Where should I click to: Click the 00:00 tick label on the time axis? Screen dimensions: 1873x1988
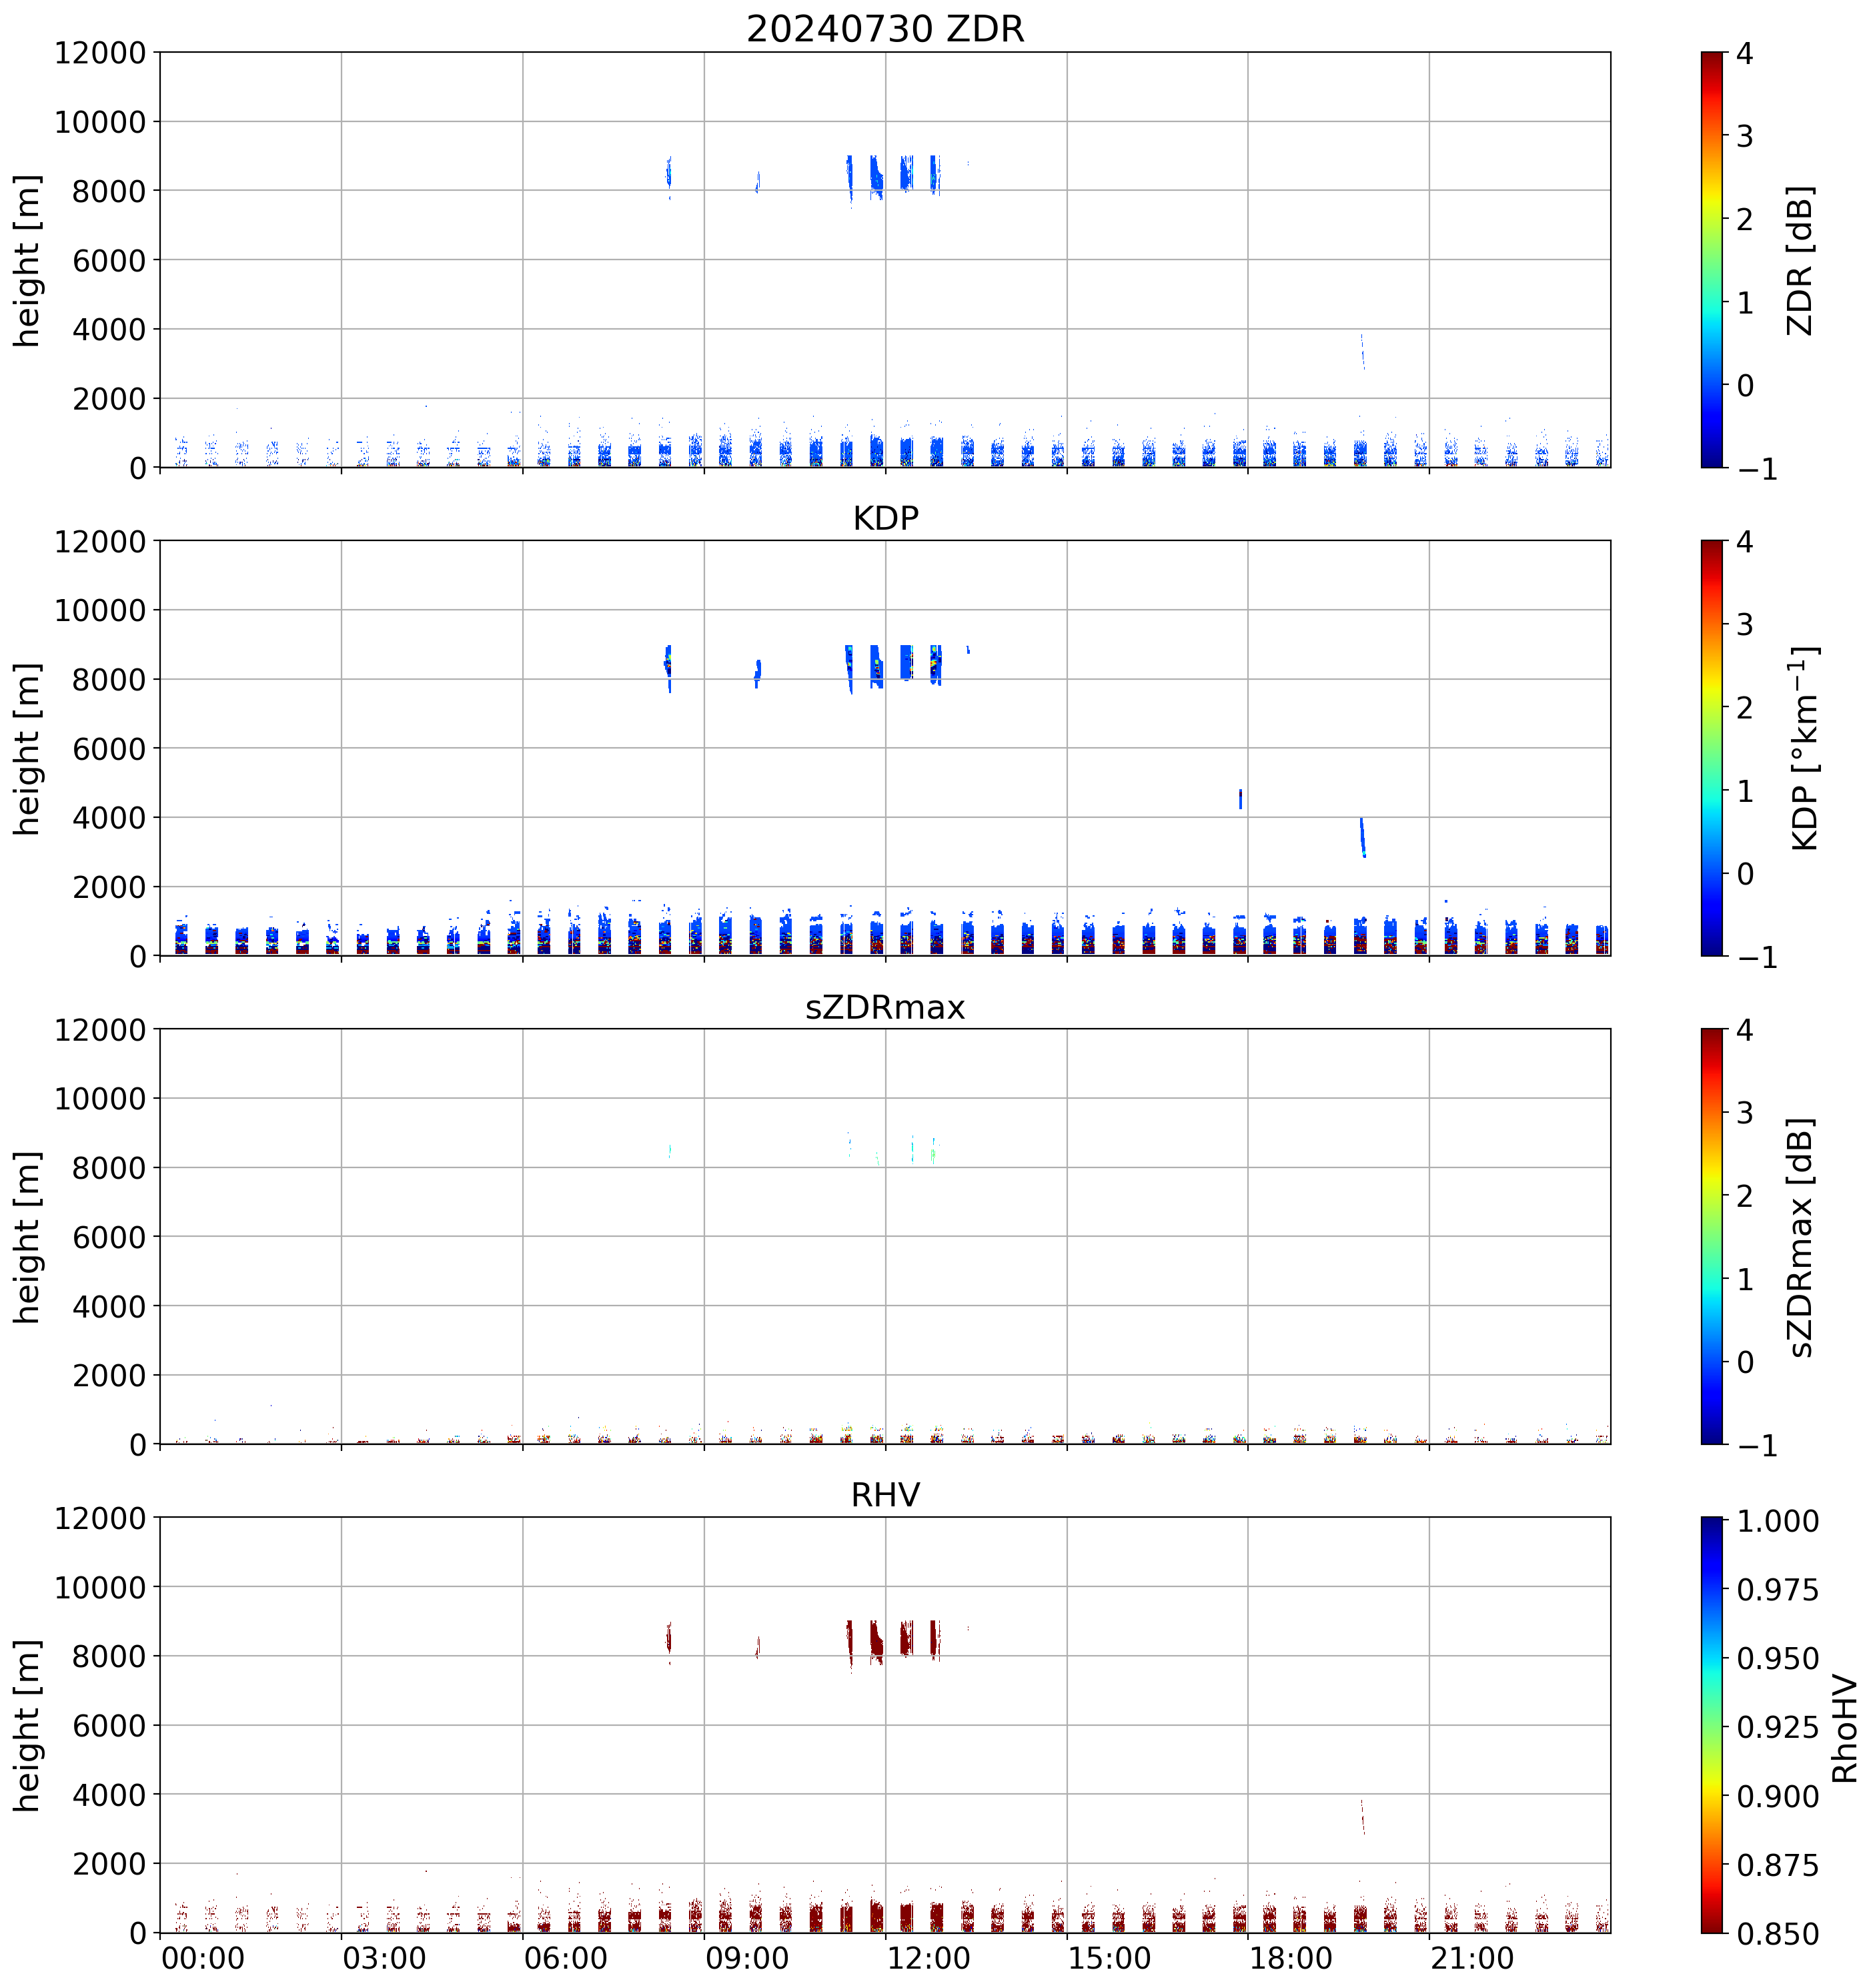(x=203, y=1959)
